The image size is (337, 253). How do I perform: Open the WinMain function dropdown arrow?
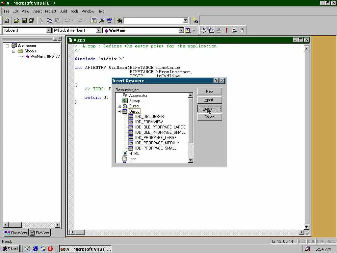(181, 30)
